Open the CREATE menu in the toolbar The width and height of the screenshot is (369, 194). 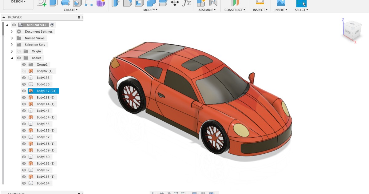[70, 10]
